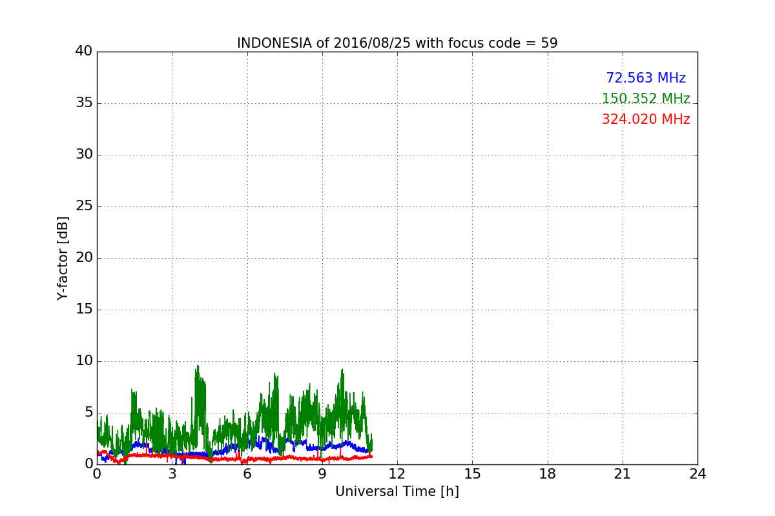Click the y-axis tick label 5
The image size is (775, 516).
88,413
